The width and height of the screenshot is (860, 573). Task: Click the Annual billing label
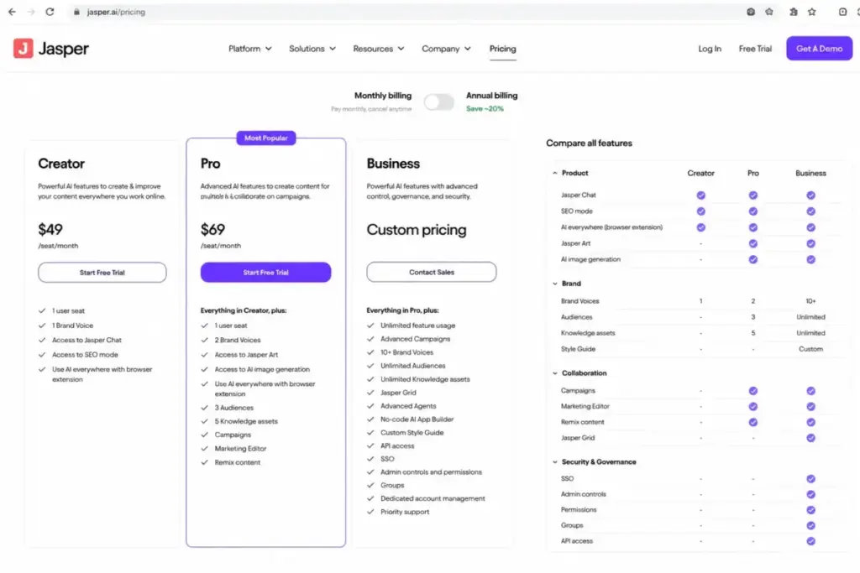[491, 96]
